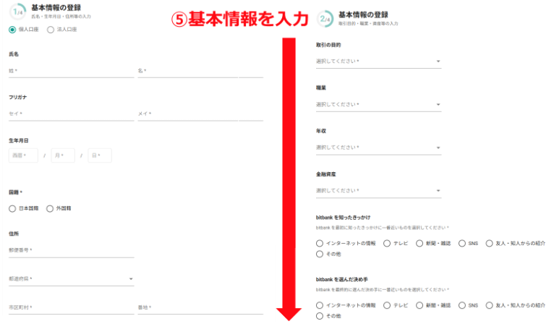554x329 pixels.
Task: Click the 郵便番号 postal code field
Action: (x=72, y=251)
